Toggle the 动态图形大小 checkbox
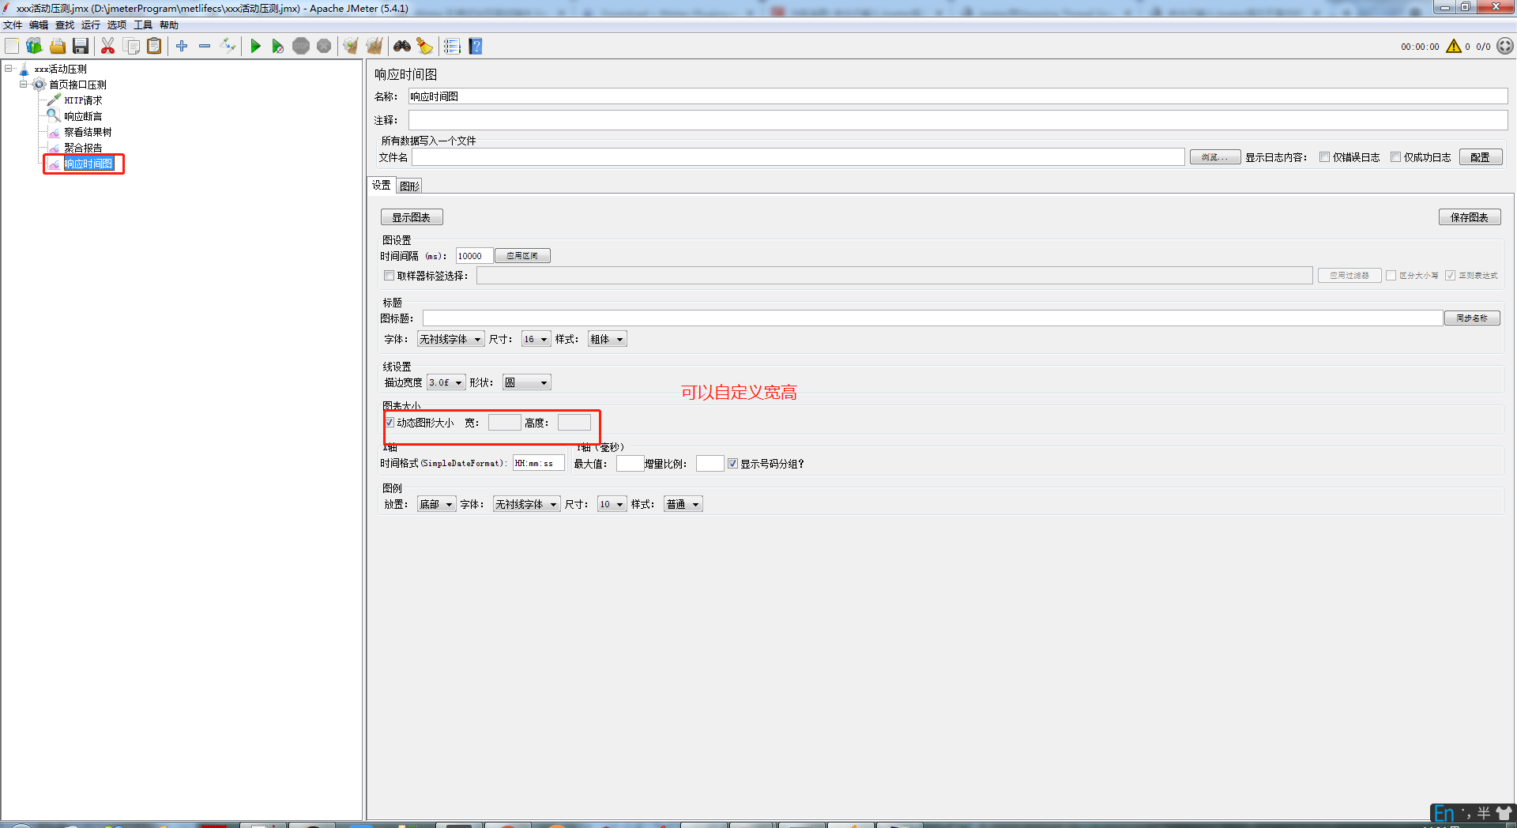 [390, 423]
